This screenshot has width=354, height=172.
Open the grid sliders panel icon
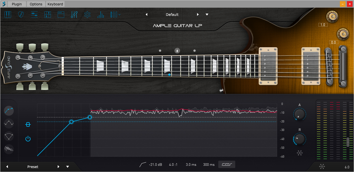48,14
